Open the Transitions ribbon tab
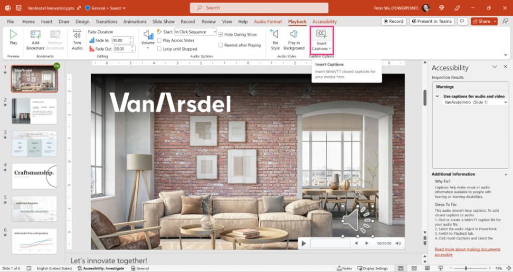Image resolution: width=513 pixels, height=272 pixels. click(x=106, y=21)
